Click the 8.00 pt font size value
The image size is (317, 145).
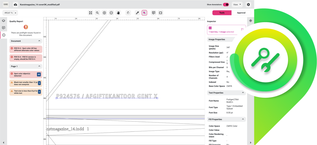[x=230, y=113]
